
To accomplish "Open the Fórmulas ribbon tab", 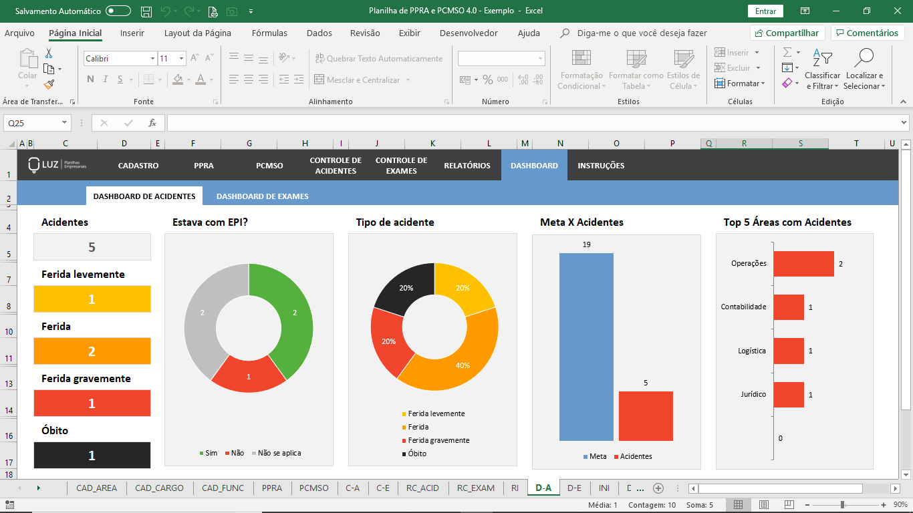I will point(269,33).
